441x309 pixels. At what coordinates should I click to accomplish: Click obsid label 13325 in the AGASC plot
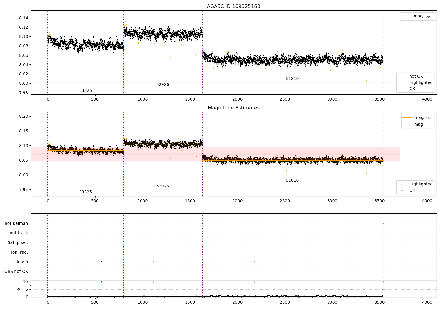86,90
